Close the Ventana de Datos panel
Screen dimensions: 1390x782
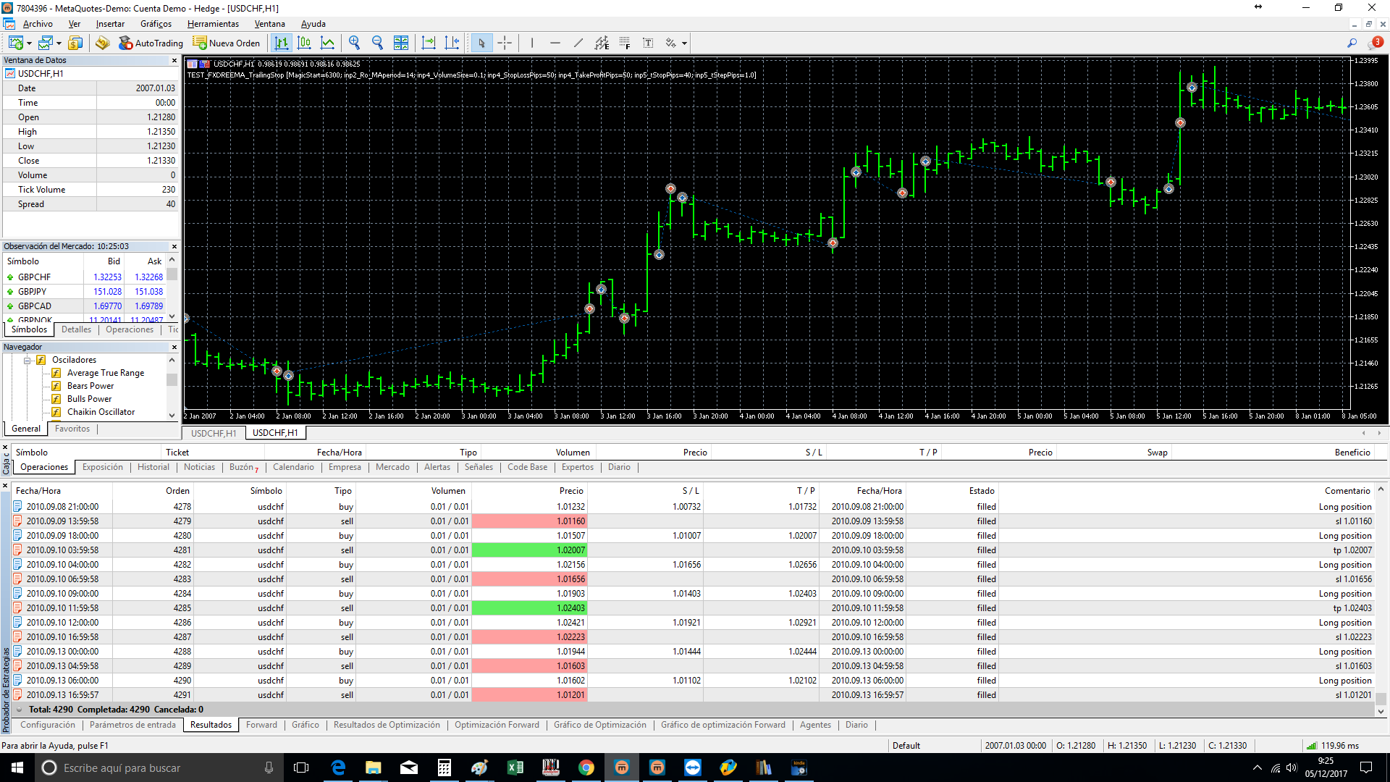click(x=174, y=61)
